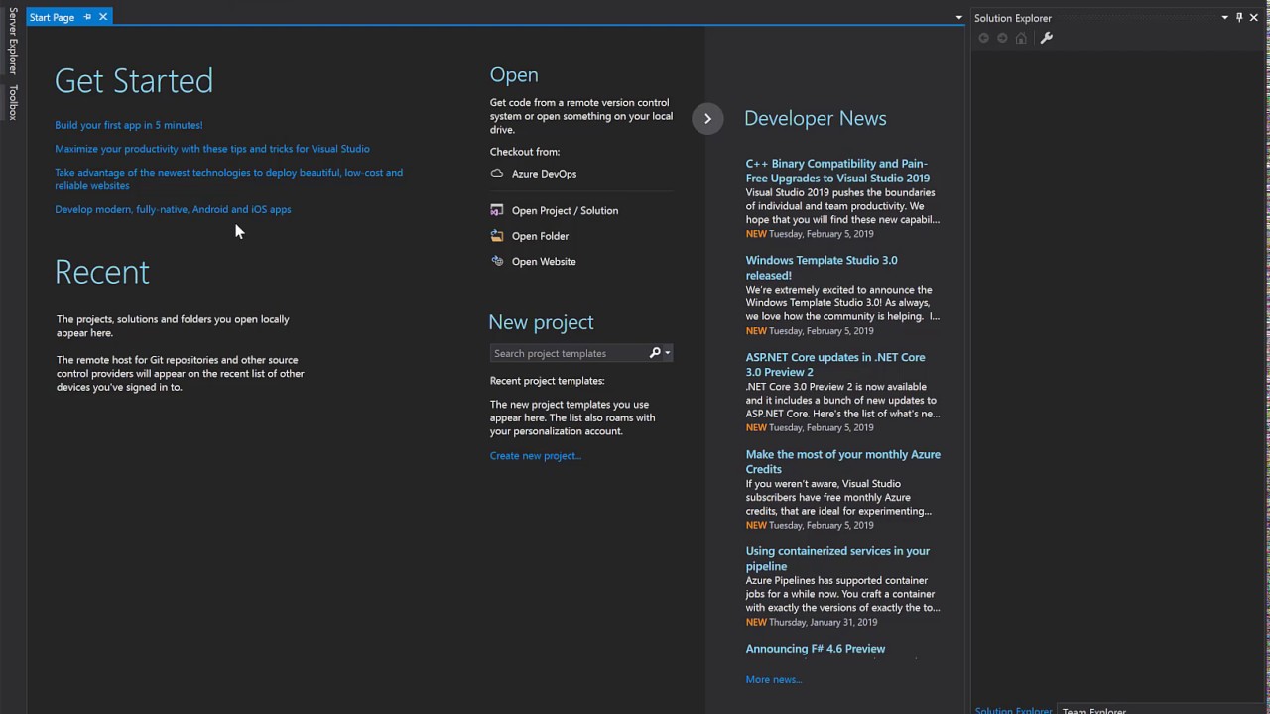Open 'Build your first app in 5 minutes!'
Viewport: 1270px width, 714px height.
tap(129, 125)
